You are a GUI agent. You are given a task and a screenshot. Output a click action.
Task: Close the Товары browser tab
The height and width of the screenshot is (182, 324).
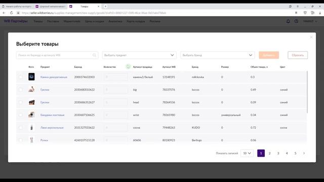pos(98,7)
